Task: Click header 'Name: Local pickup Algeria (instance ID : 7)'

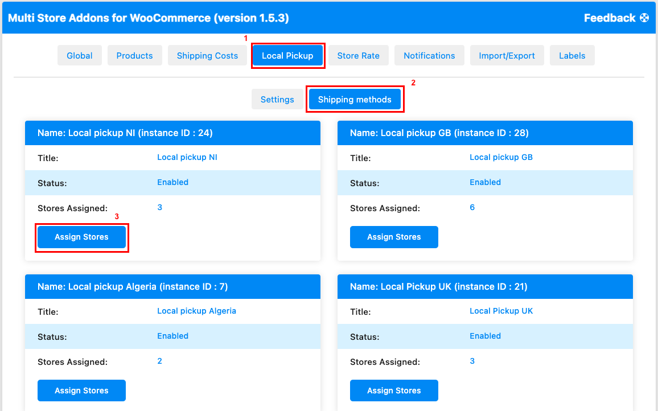Action: click(x=172, y=287)
